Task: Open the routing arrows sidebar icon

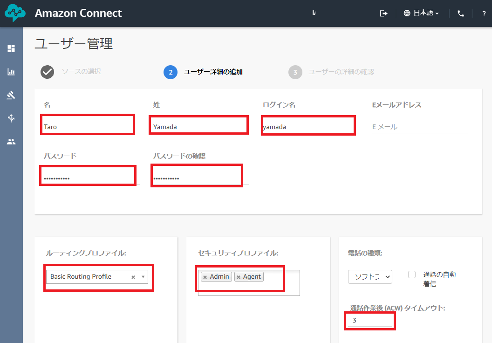Action: 11,118
